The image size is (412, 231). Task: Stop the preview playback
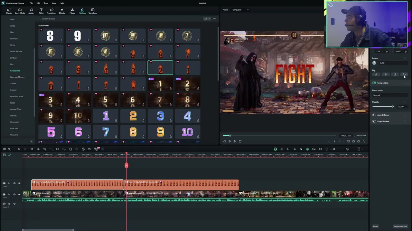point(240,141)
